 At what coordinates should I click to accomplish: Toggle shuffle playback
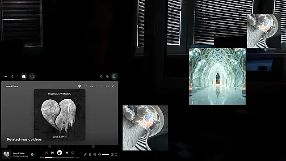pos(46,153)
